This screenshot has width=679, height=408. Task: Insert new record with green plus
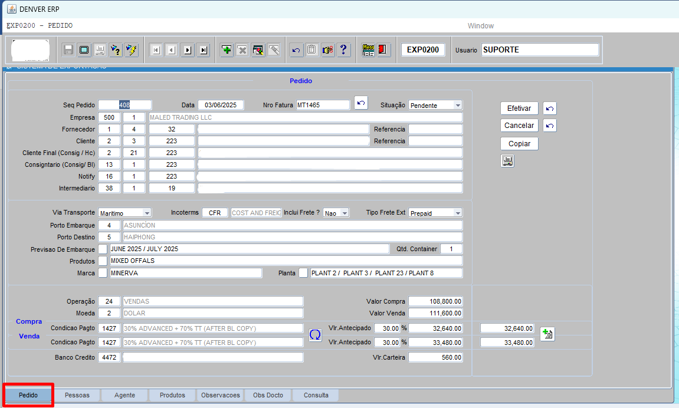227,50
